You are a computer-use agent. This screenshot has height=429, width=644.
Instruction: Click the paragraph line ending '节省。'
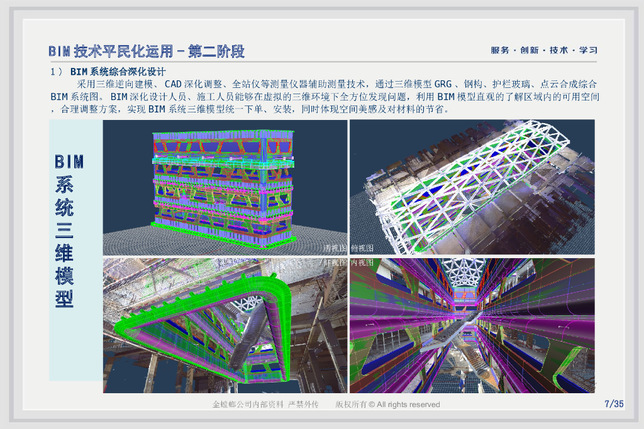[x=250, y=109]
